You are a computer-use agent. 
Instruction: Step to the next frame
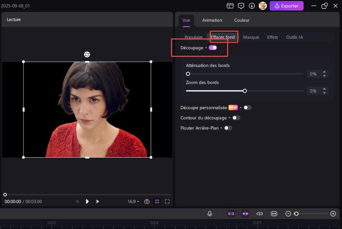pos(97,202)
